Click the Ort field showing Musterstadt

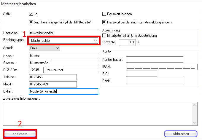[x=72, y=70]
